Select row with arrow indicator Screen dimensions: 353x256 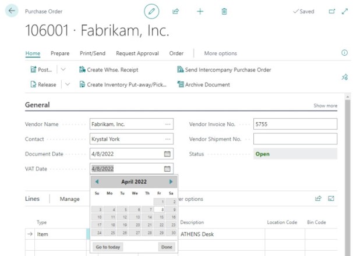[30, 234]
